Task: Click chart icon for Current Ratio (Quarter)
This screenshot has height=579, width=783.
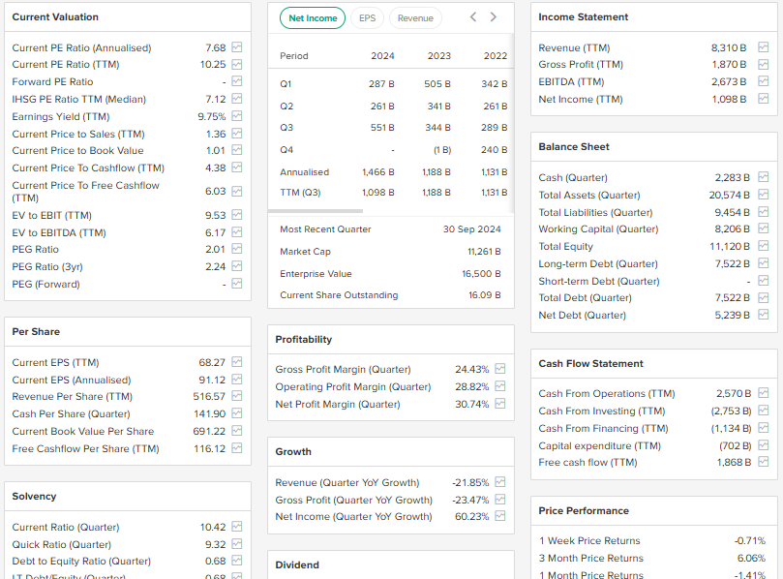Action: tap(237, 527)
